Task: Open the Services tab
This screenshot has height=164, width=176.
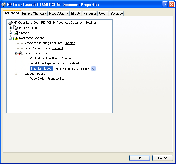Action: click(x=117, y=14)
